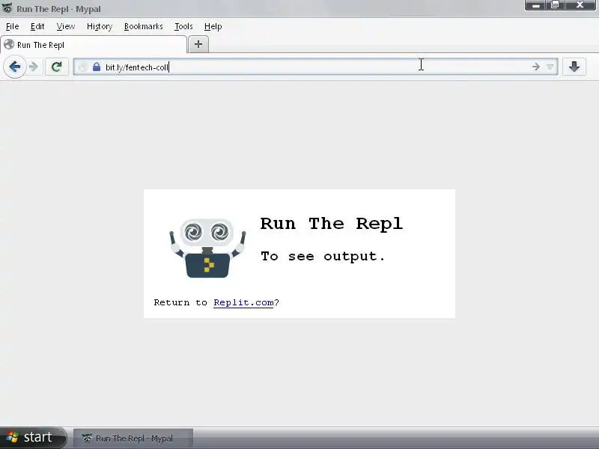
Task: Open the site security padlock info
Action: pyautogui.click(x=97, y=67)
